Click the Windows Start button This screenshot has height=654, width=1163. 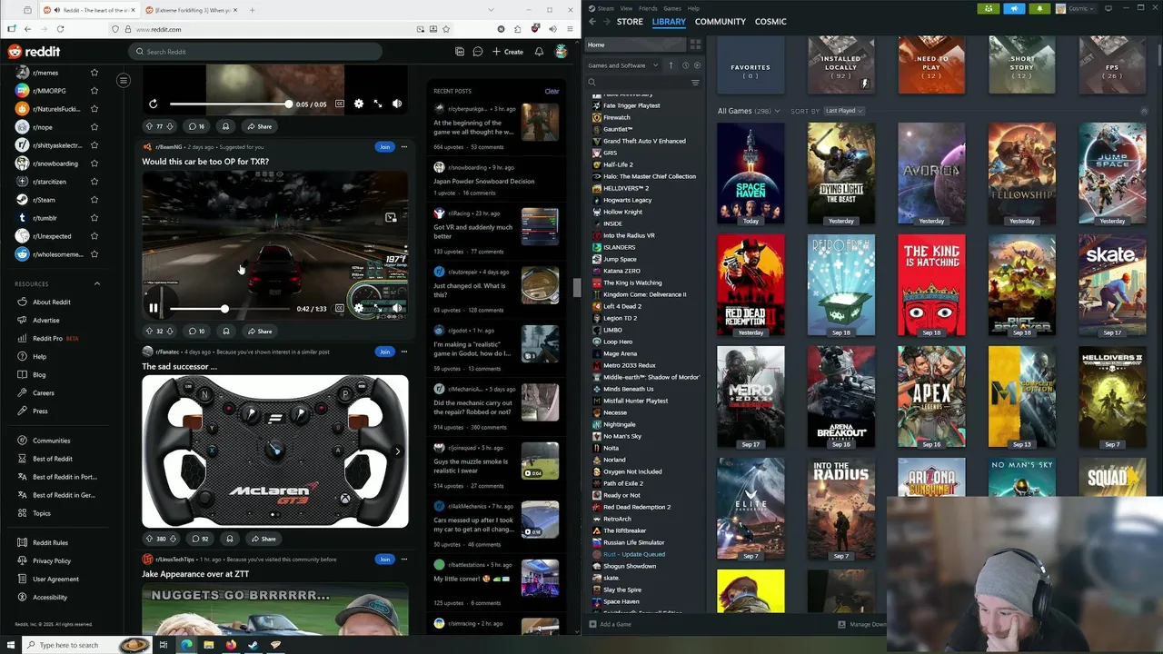[x=9, y=645]
